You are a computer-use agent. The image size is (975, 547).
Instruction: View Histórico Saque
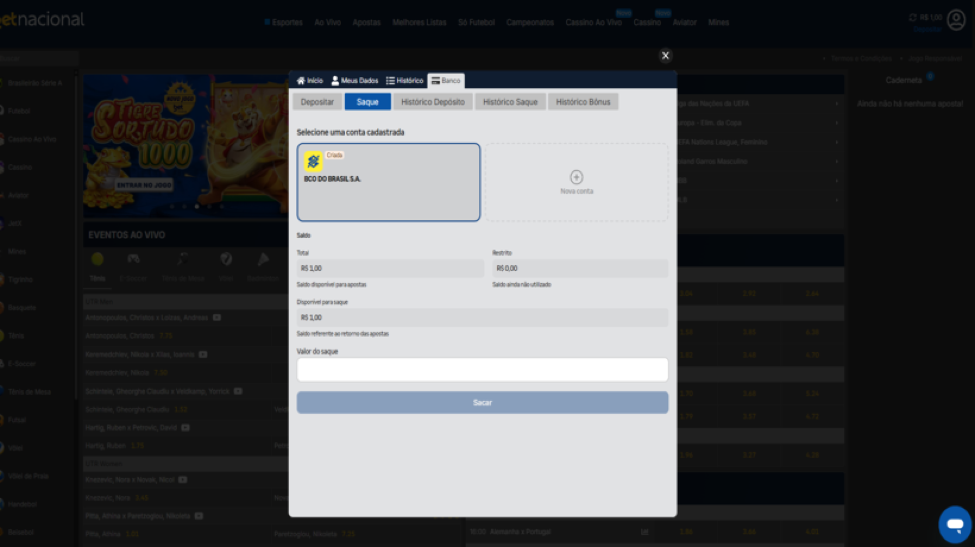pos(510,102)
